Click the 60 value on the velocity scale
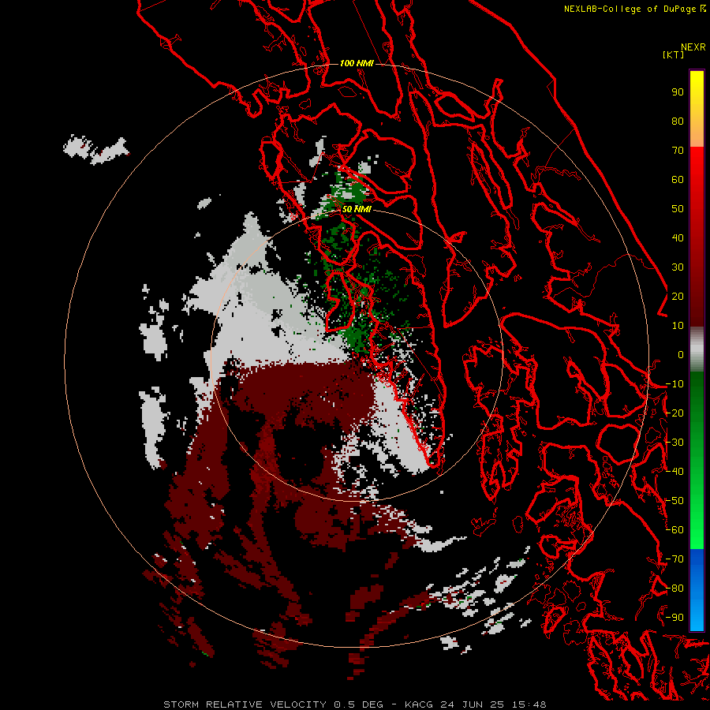 click(x=678, y=180)
